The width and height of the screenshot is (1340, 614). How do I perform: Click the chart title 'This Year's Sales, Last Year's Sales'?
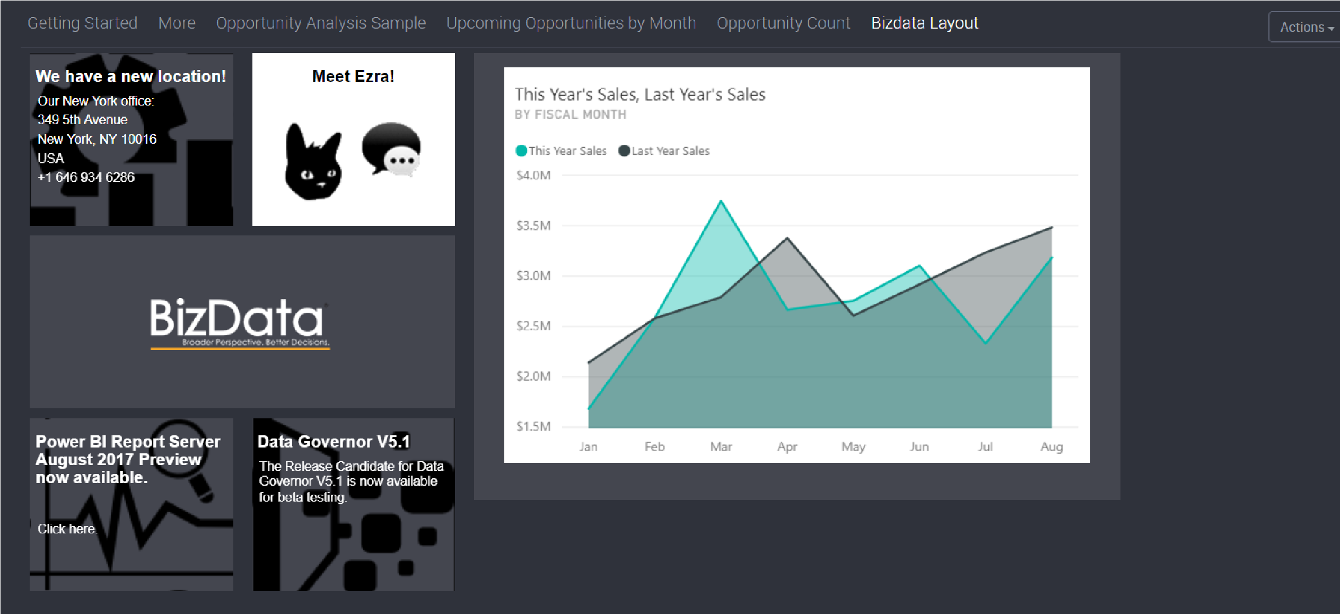[640, 94]
